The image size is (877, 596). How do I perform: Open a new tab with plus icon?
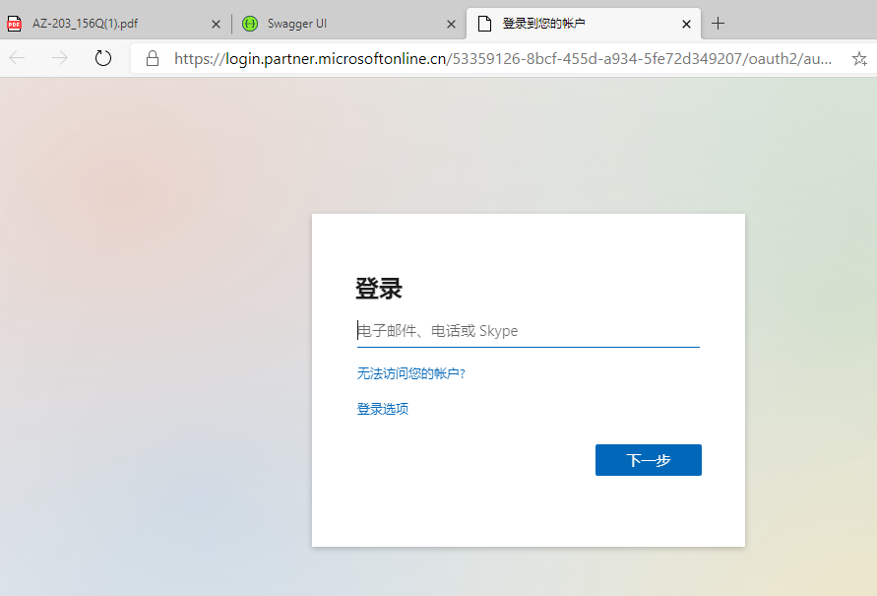click(x=718, y=24)
